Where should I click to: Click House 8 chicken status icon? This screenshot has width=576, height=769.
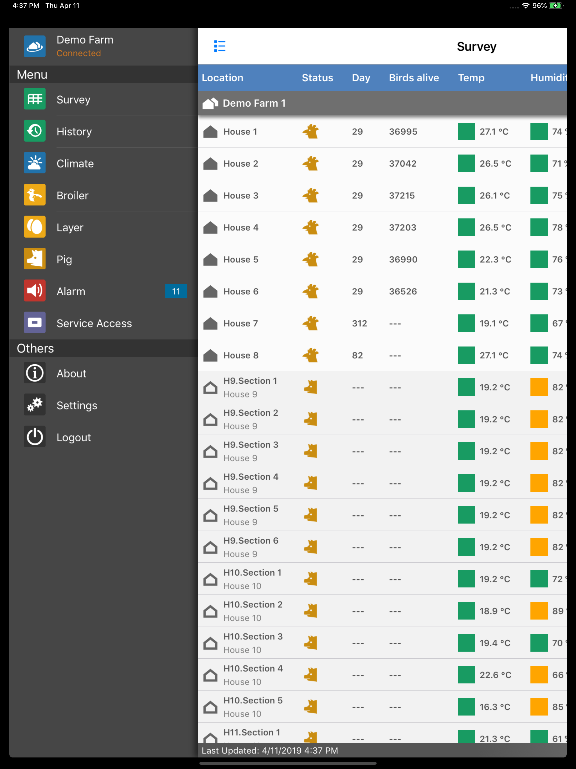pos(310,355)
